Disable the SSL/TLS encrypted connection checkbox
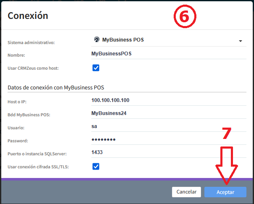The image size is (254, 204). click(x=96, y=167)
